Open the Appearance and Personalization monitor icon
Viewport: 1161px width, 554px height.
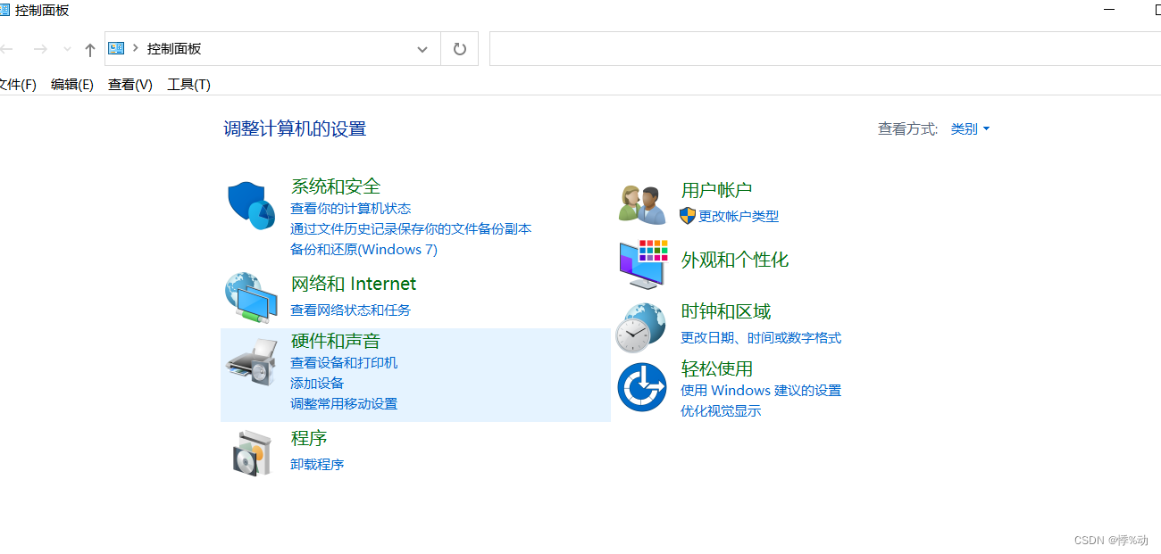(x=642, y=264)
